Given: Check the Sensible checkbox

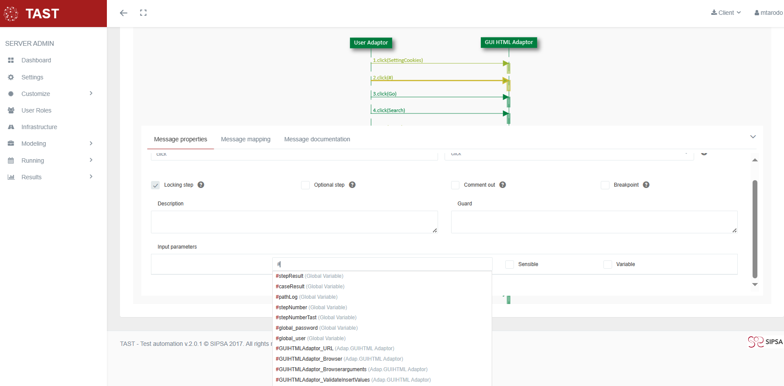Looking at the screenshot, I should [509, 264].
